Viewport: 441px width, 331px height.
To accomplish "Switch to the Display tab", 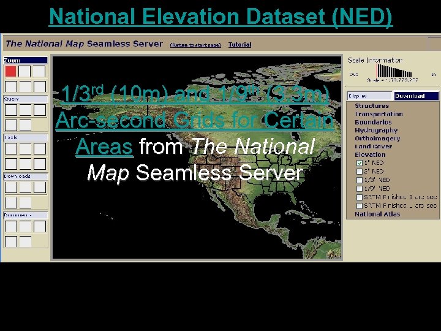I will pyautogui.click(x=369, y=96).
